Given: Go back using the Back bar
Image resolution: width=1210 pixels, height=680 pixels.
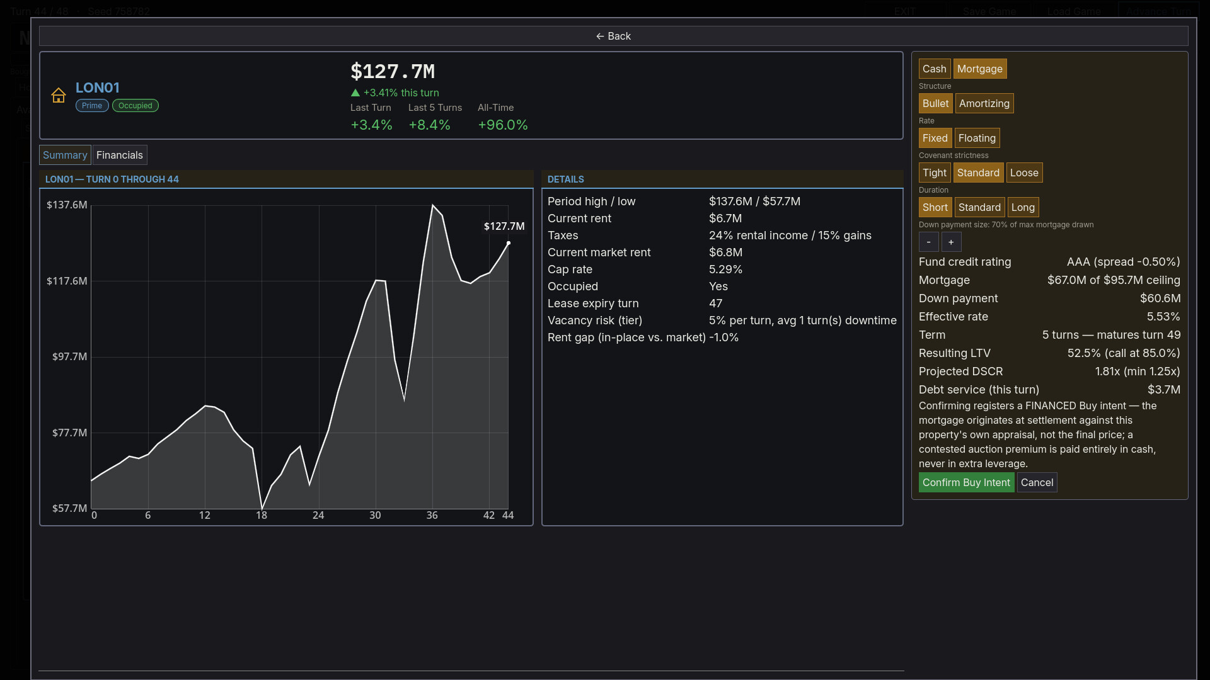Looking at the screenshot, I should [x=613, y=36].
